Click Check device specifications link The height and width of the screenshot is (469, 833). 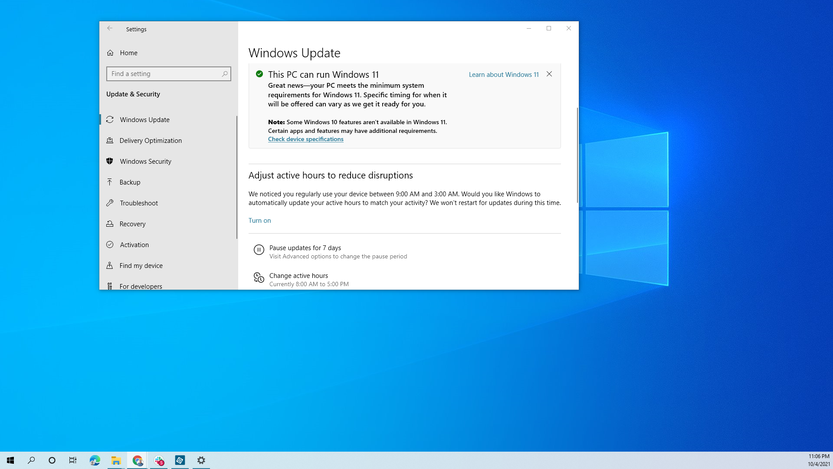point(305,139)
